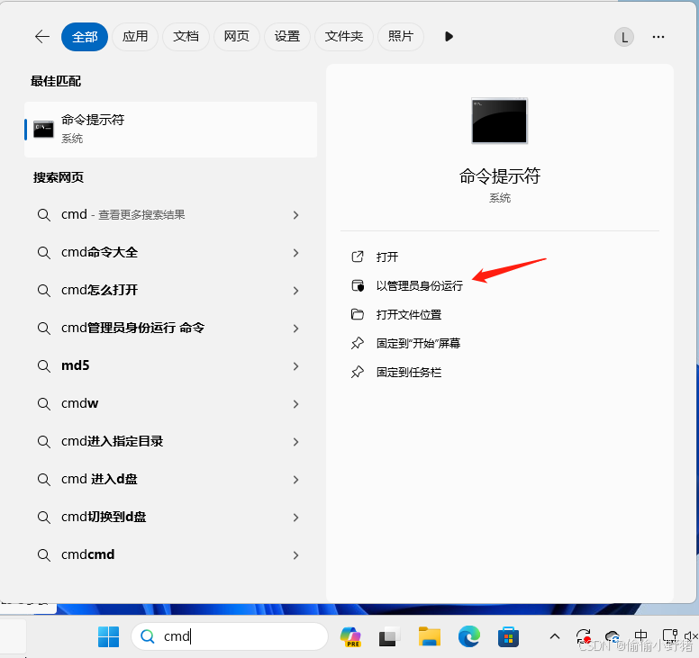This screenshot has height=658, width=699.
Task: Pin with 固定到"开始"屏幕
Action: coord(418,344)
